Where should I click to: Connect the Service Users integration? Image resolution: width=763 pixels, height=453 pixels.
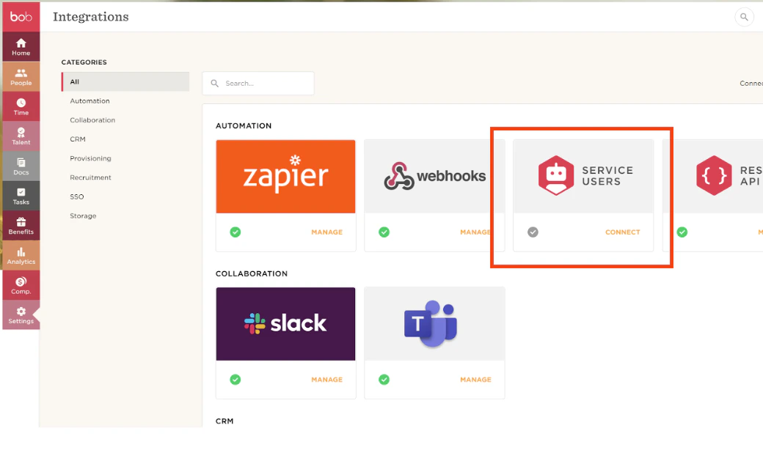pyautogui.click(x=622, y=232)
